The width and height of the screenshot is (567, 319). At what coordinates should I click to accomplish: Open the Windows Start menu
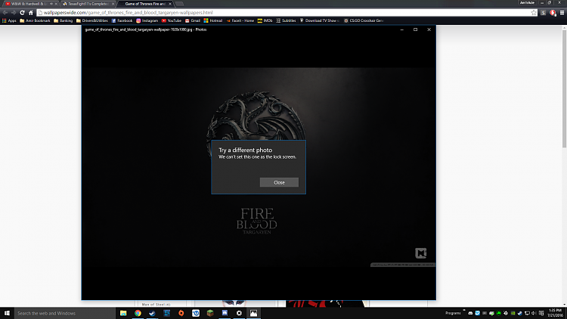pos(7,313)
